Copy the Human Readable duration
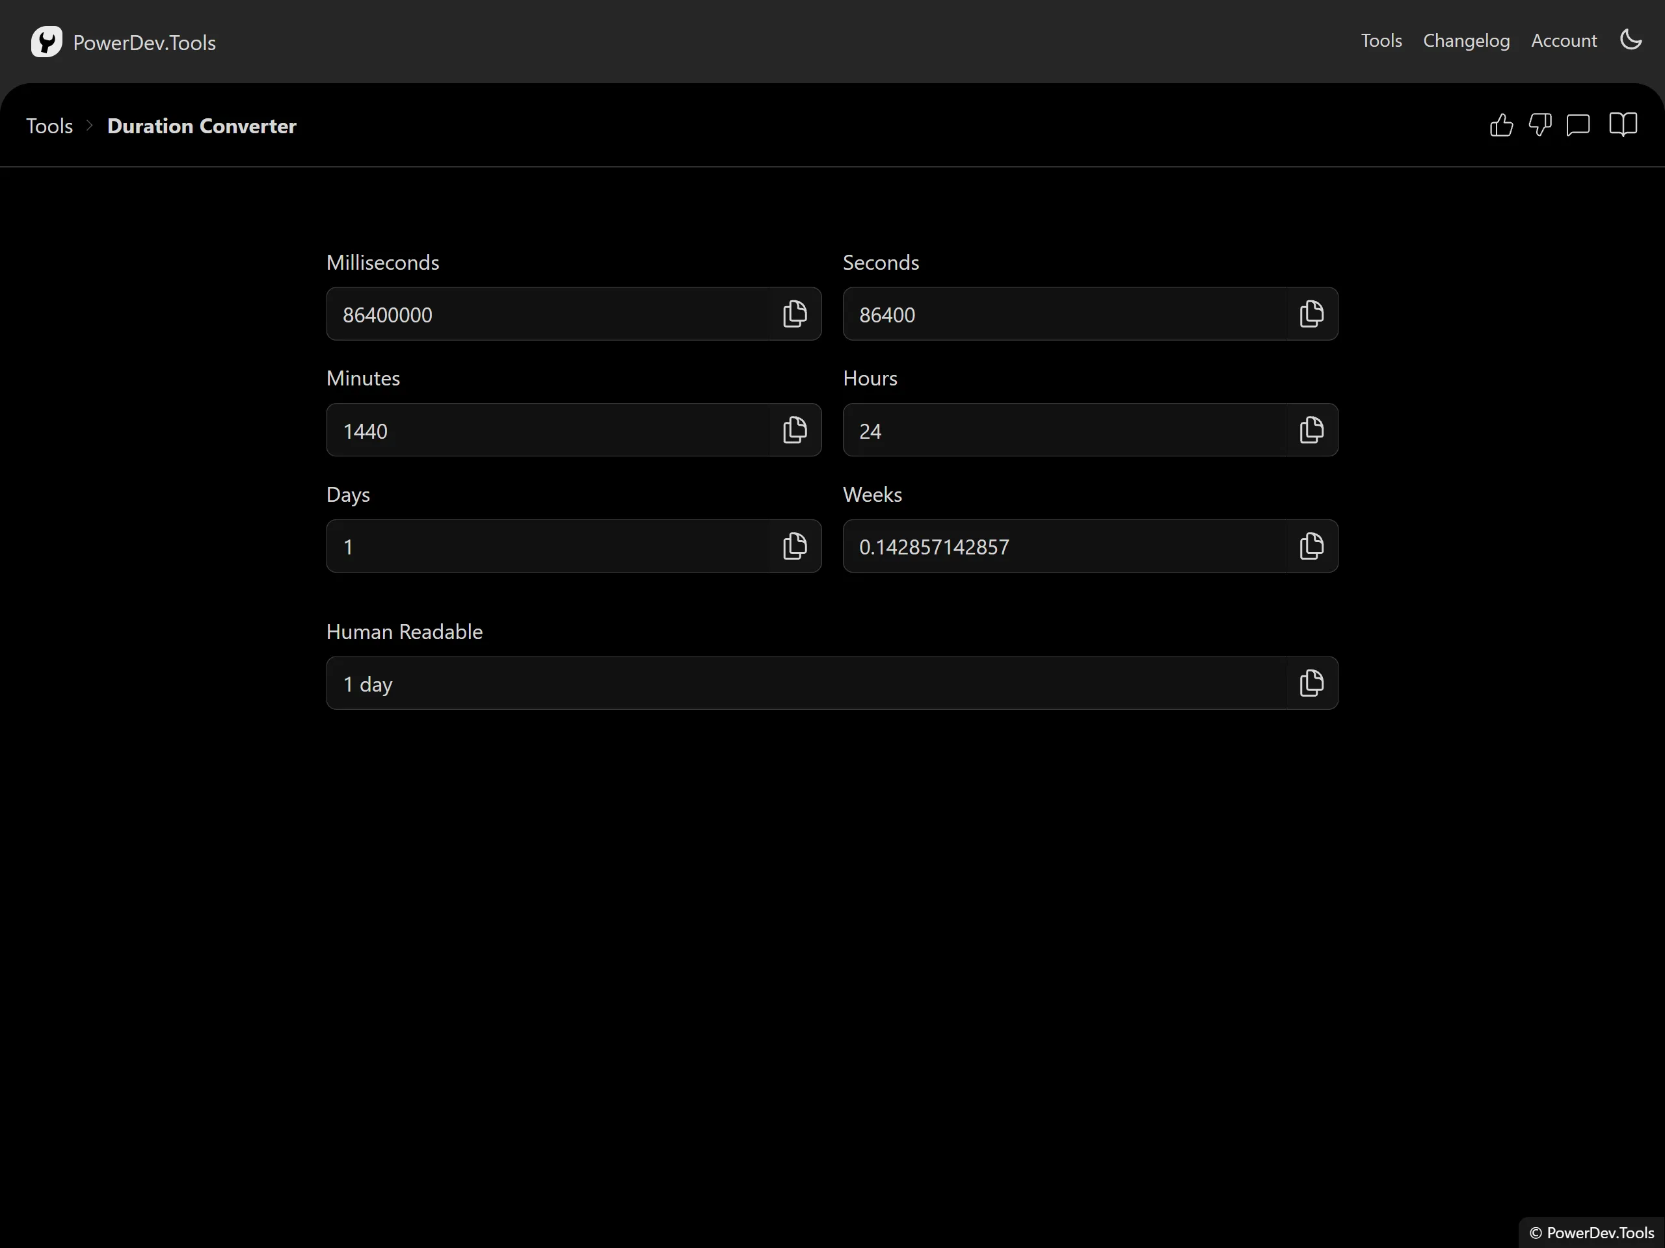 tap(1311, 683)
